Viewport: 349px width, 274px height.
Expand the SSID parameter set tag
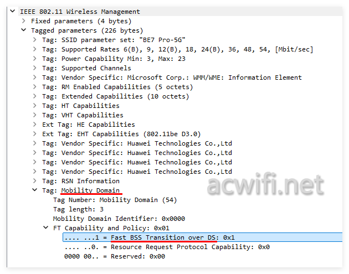click(35, 40)
